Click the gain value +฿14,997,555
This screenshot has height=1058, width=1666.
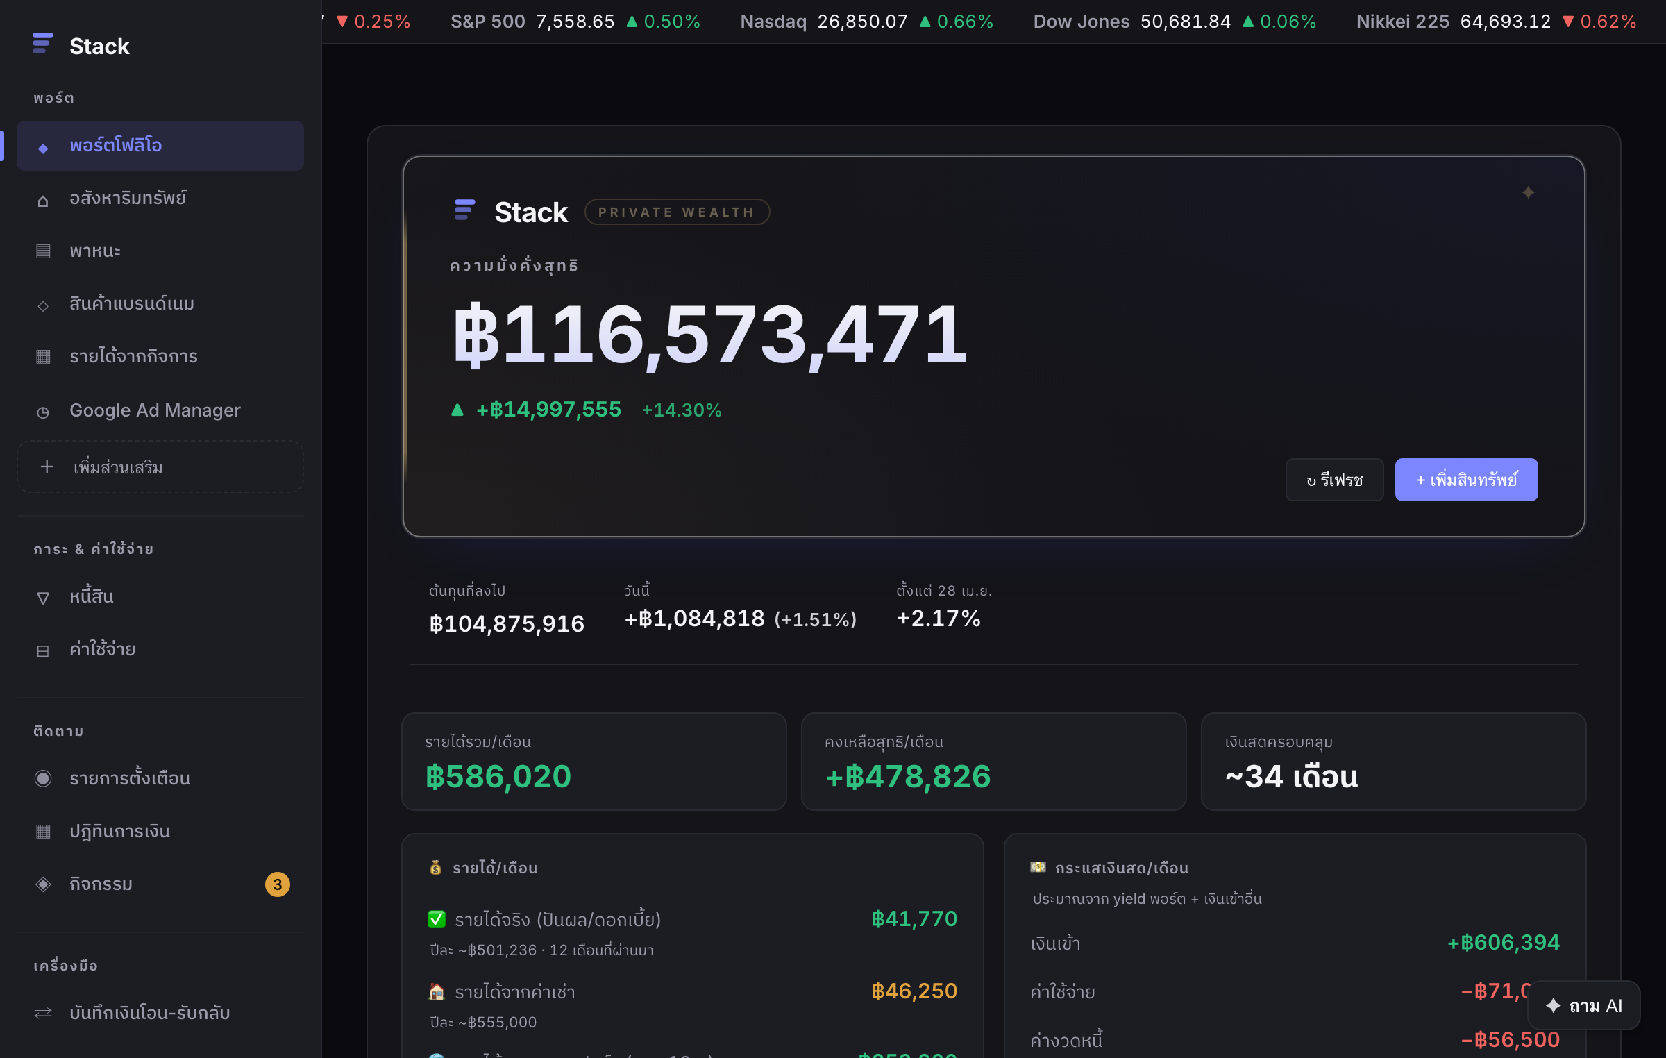pos(548,410)
